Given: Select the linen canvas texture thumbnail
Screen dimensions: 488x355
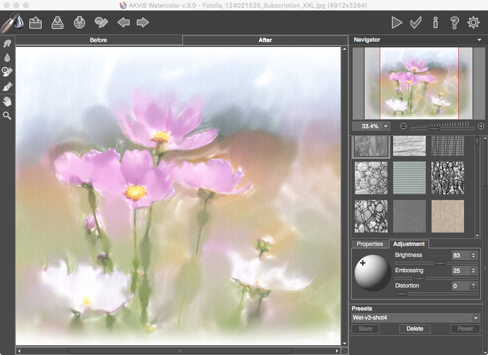Looking at the screenshot, I should click(x=448, y=216).
